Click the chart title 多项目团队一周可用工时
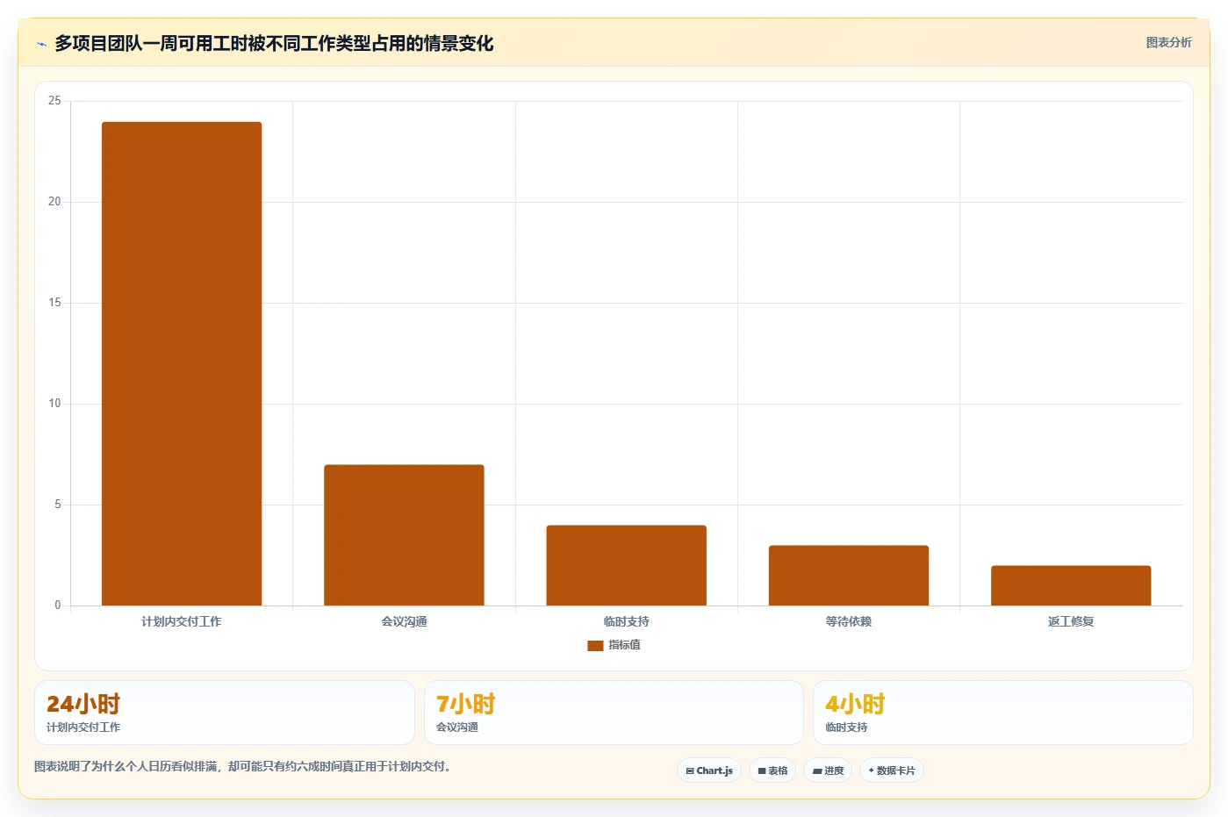 click(274, 44)
